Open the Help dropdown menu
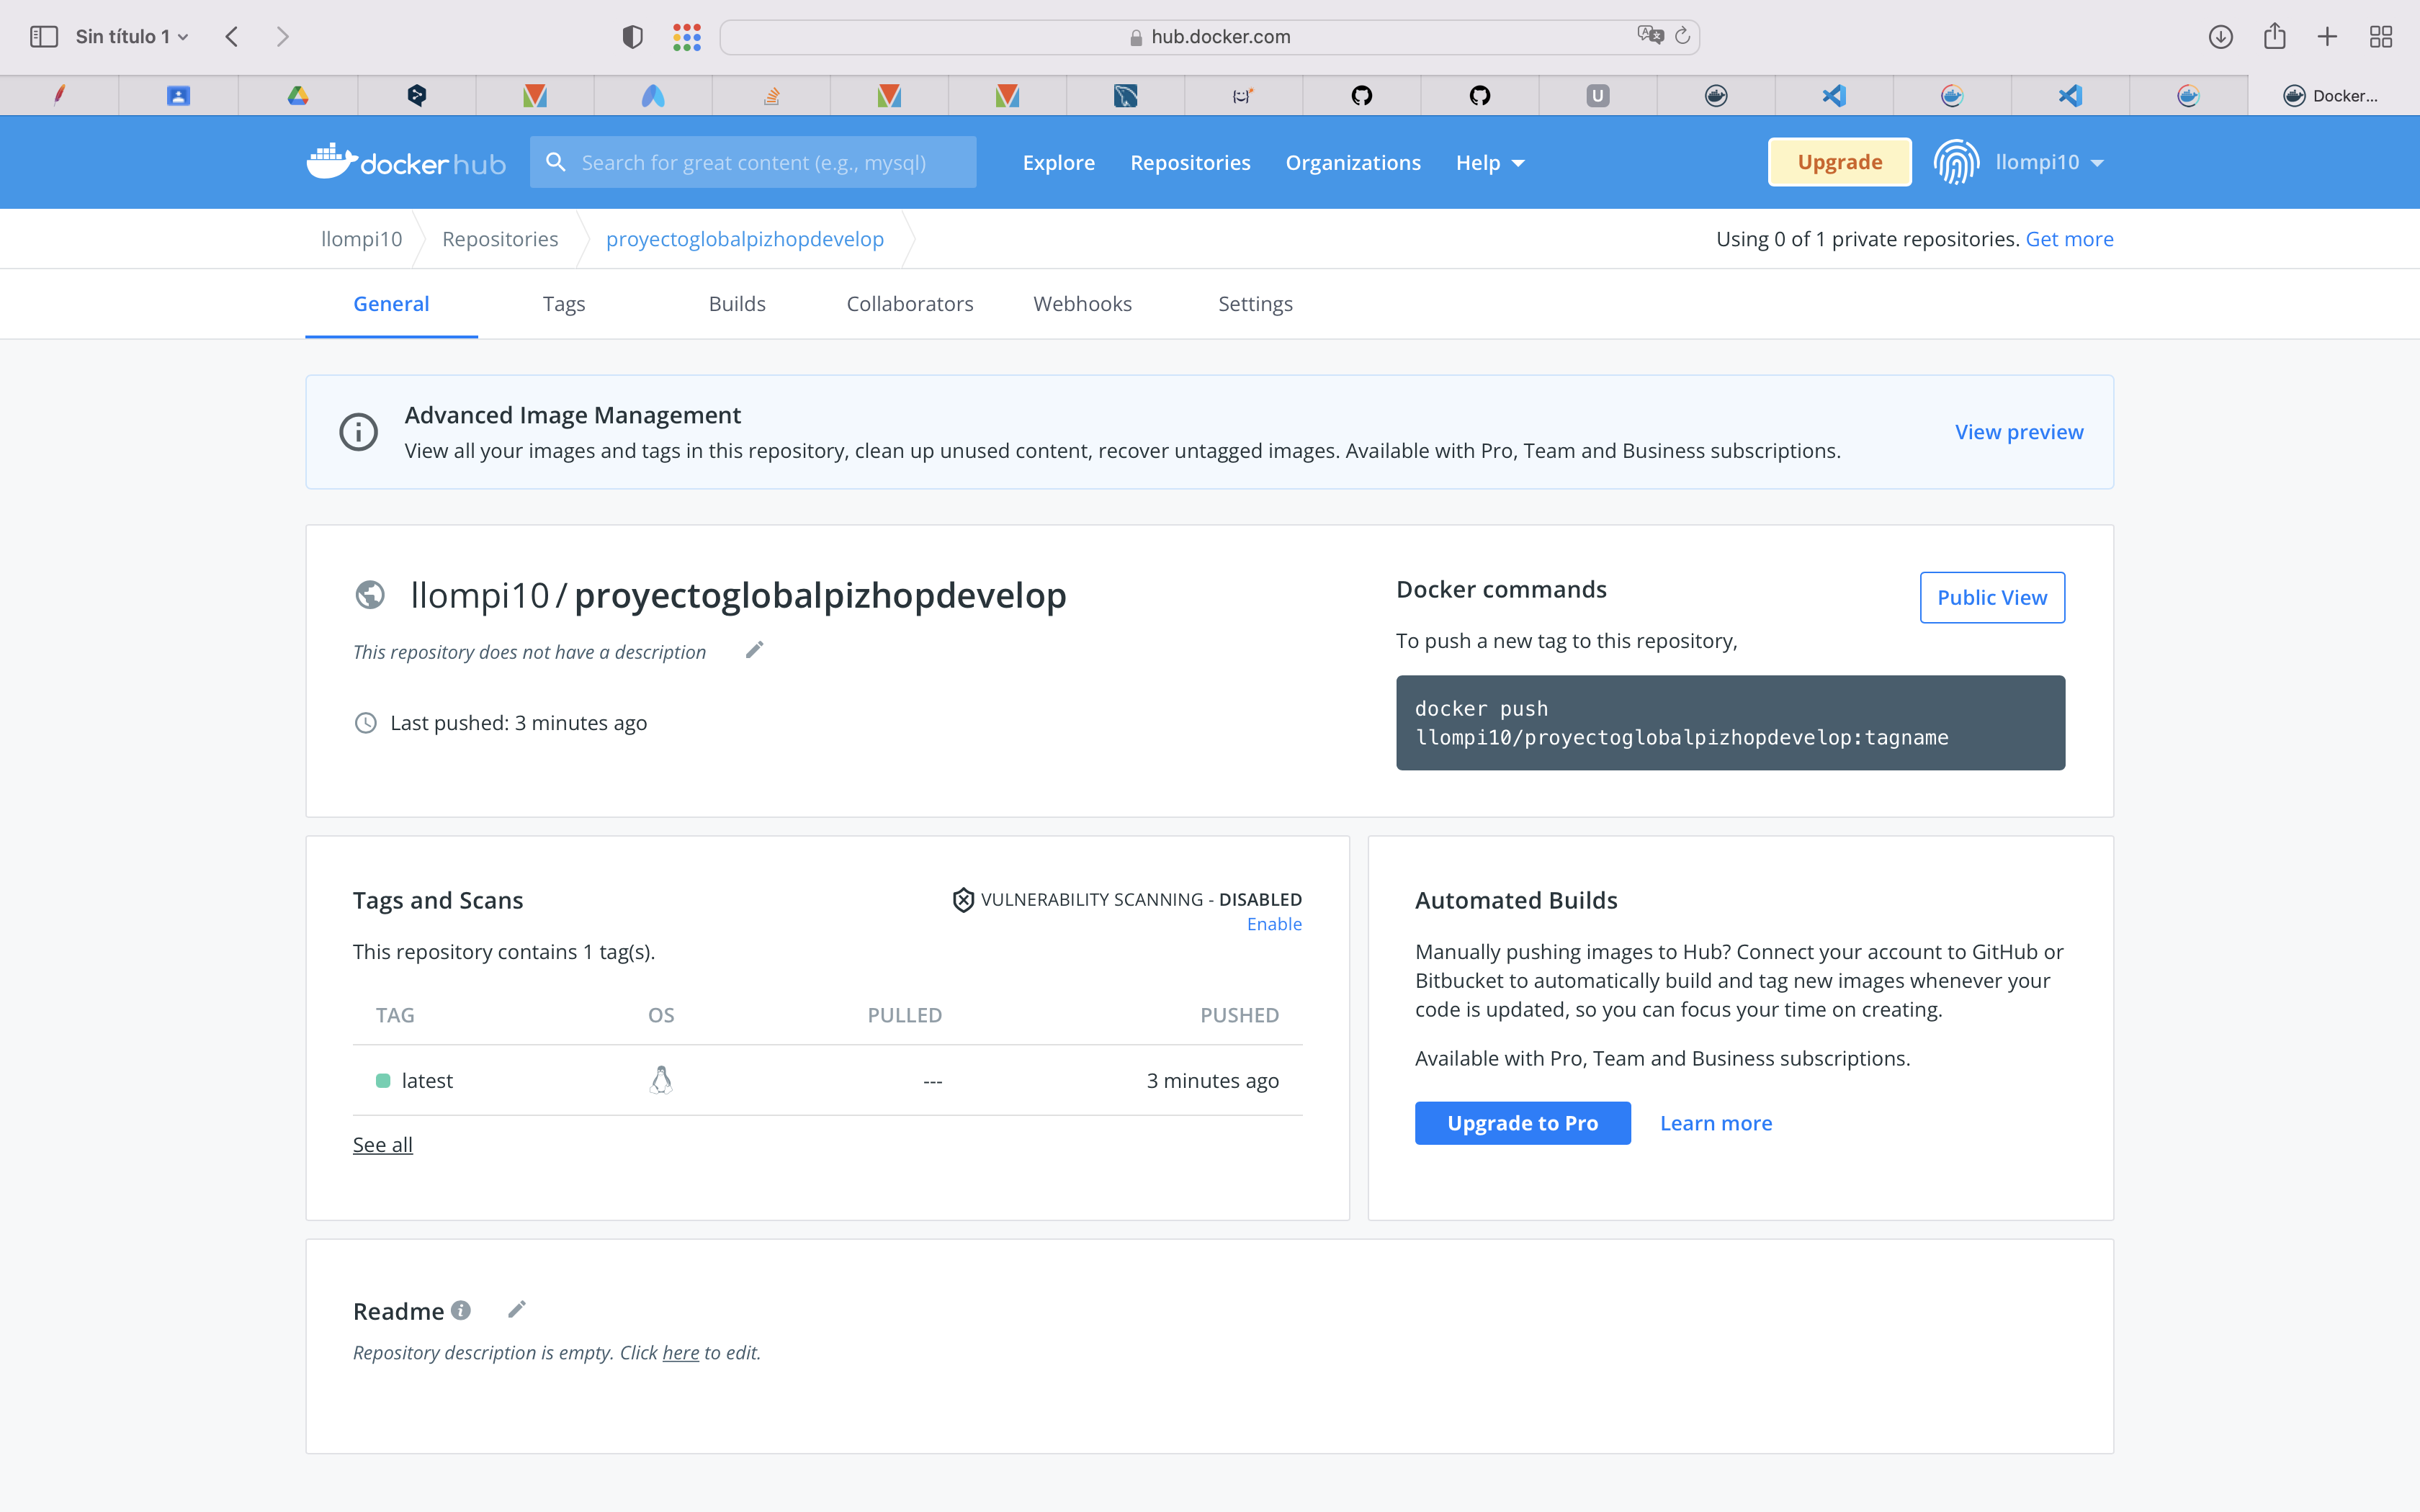Viewport: 2420px width, 1512px height. (1489, 162)
